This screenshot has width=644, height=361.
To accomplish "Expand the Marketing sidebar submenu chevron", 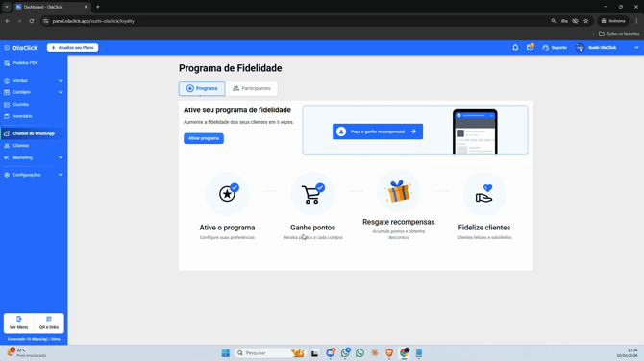I will pyautogui.click(x=61, y=157).
